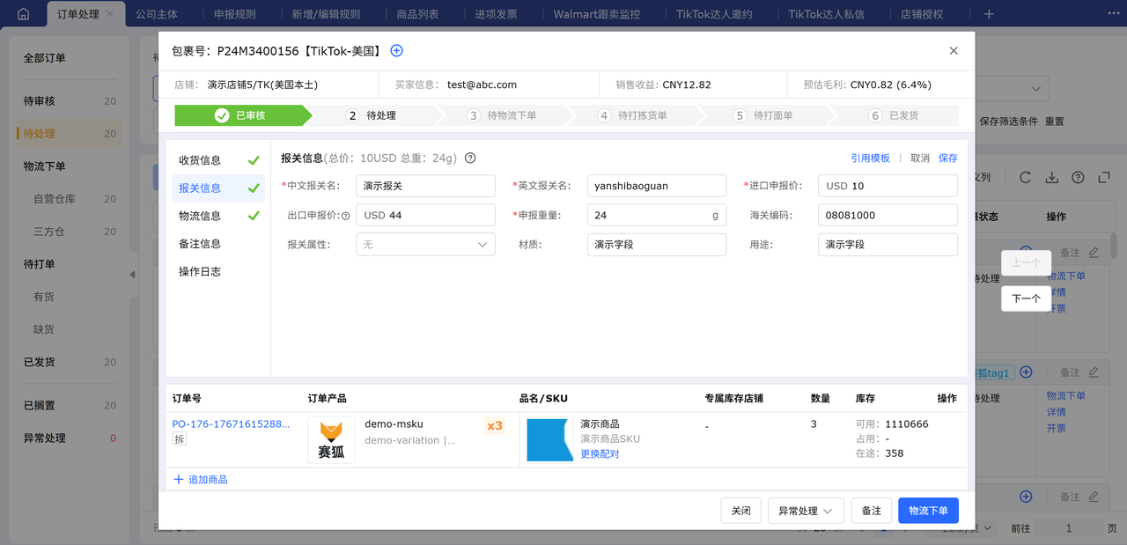Click the 用途 input field
The width and height of the screenshot is (1127, 545).
[888, 244]
